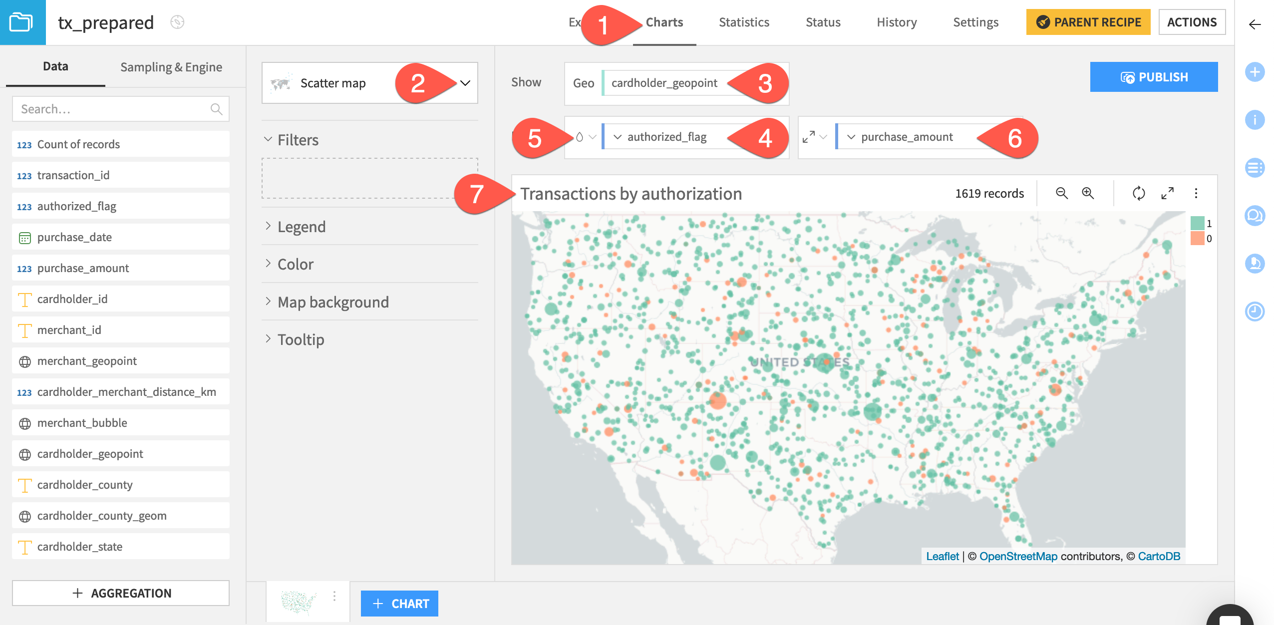This screenshot has height=625, width=1274.
Task: Click the size arrows icon beside purchase_amount
Action: click(x=809, y=137)
